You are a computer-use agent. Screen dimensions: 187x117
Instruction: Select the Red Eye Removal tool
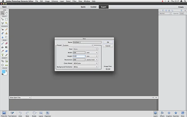point(2,29)
